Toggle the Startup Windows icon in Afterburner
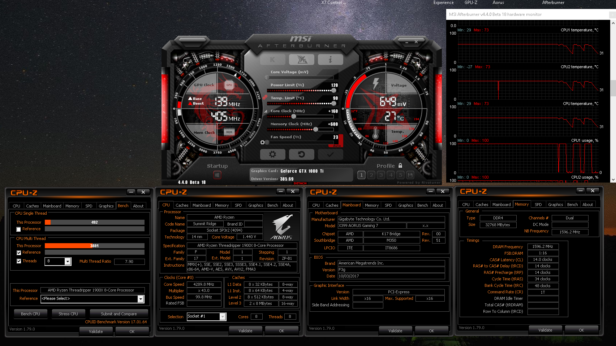 pos(217,175)
